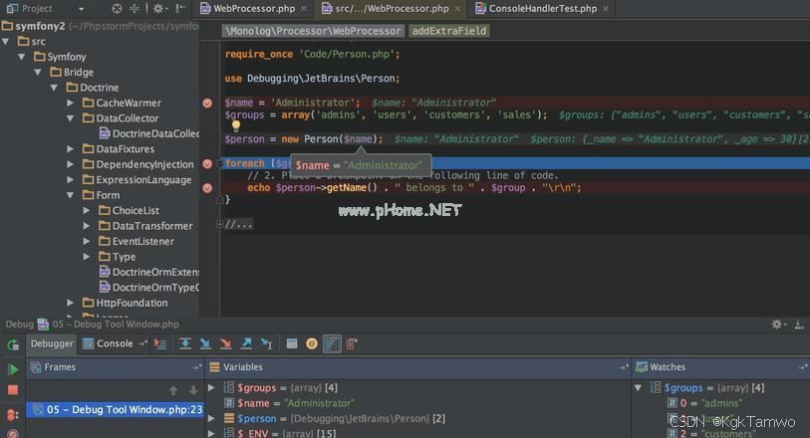Hide the Debug tool window
The image size is (810, 438).
coord(799,325)
